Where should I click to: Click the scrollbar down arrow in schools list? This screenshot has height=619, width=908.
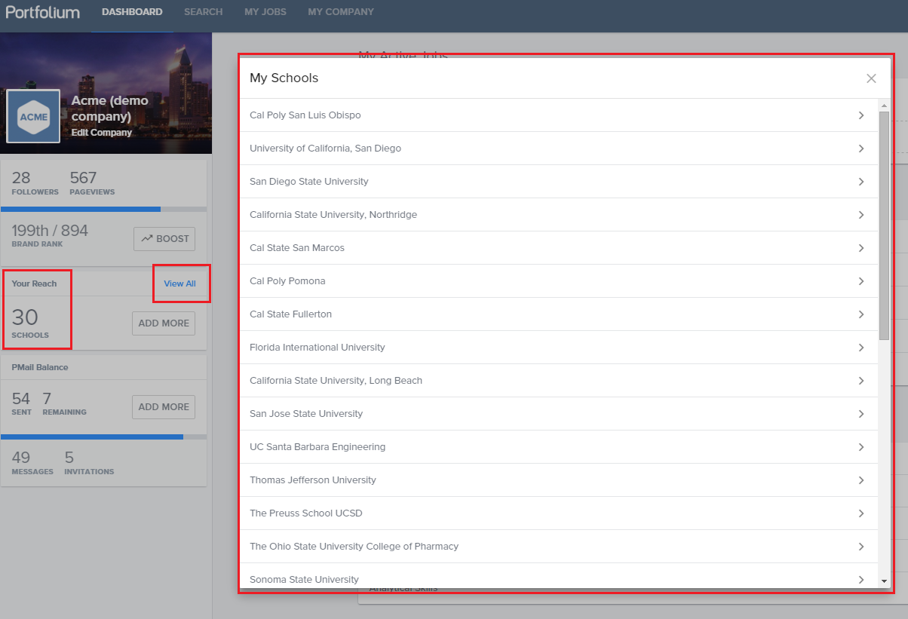coord(885,581)
